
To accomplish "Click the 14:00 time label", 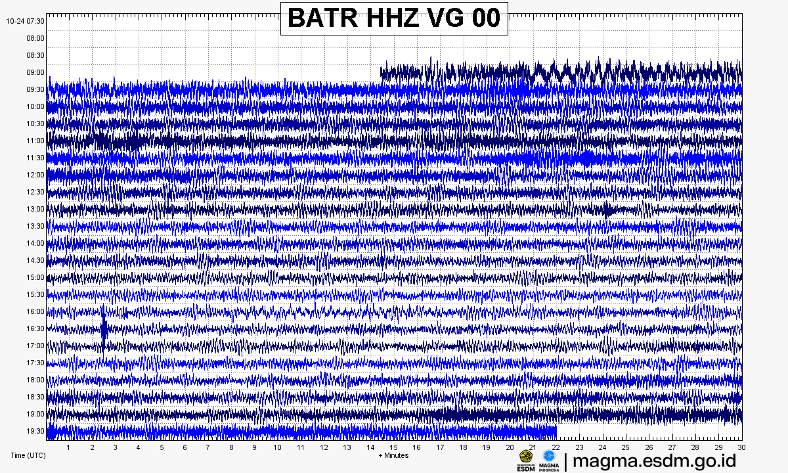I will click(x=35, y=243).
